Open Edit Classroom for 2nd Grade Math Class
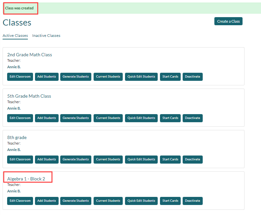Screen dimensions: 261x215 (x=20, y=77)
